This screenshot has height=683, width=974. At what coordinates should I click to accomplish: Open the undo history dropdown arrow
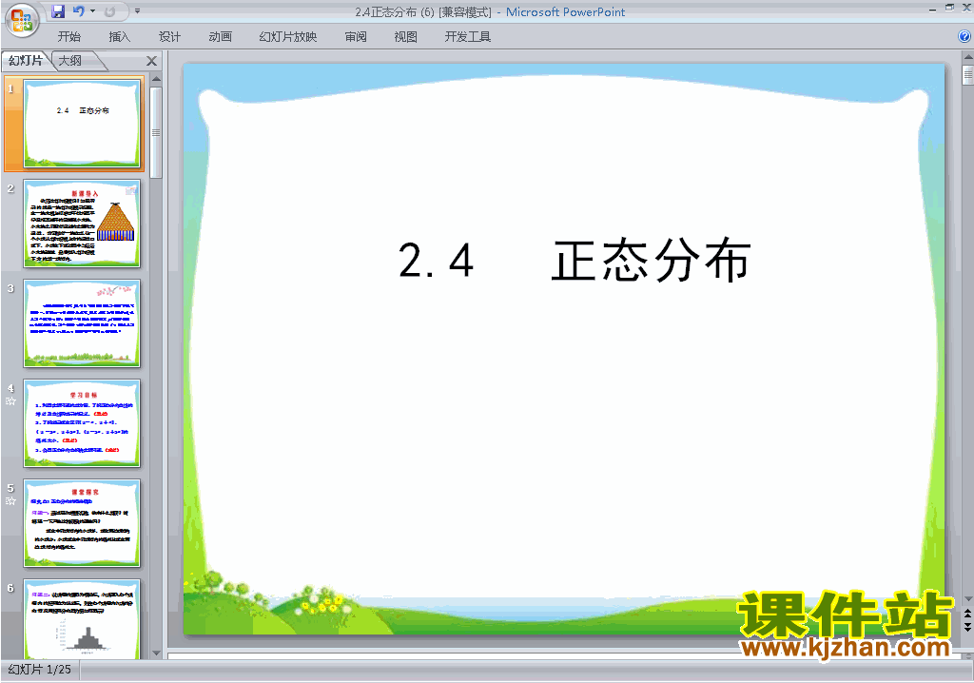pyautogui.click(x=92, y=11)
